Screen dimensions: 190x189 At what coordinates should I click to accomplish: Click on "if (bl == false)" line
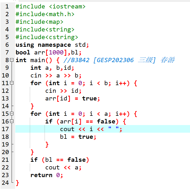point(60,160)
